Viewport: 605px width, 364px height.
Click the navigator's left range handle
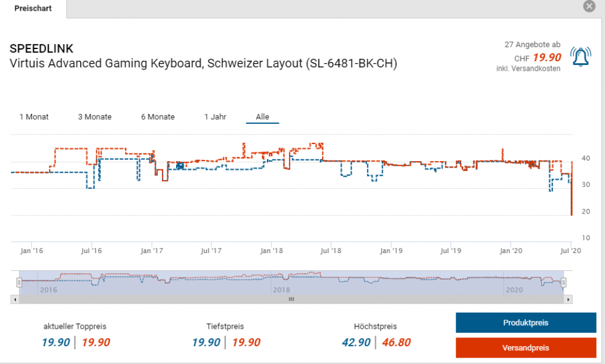click(19, 283)
